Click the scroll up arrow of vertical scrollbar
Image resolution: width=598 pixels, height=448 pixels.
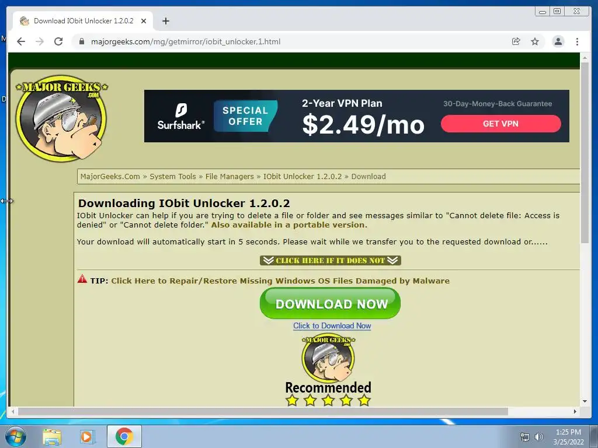[585, 58]
